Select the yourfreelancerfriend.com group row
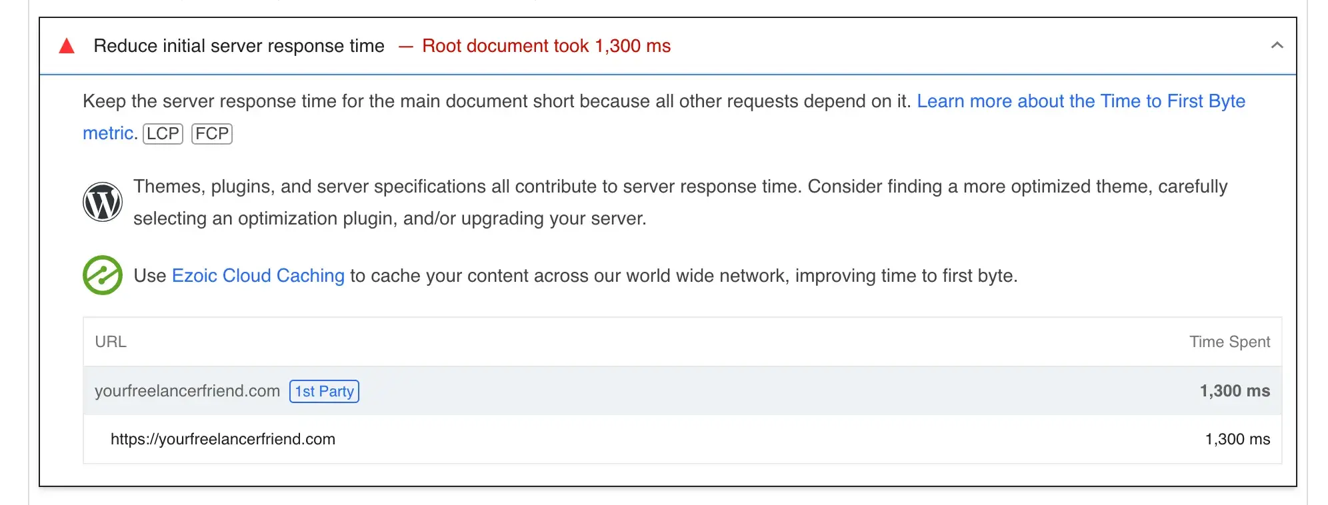 coord(682,391)
